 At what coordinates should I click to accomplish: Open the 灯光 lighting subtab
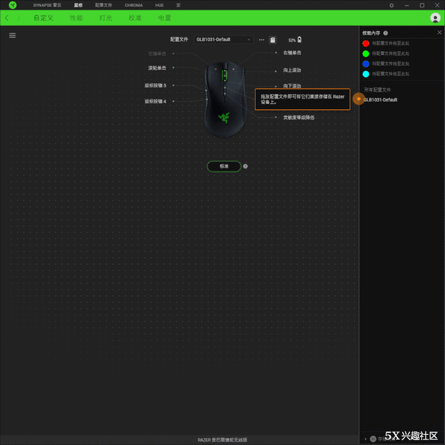click(x=106, y=18)
